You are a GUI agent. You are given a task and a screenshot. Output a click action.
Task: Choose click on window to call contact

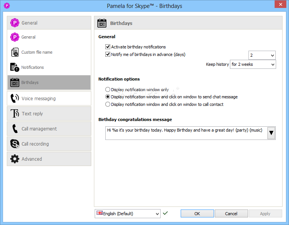point(108,104)
